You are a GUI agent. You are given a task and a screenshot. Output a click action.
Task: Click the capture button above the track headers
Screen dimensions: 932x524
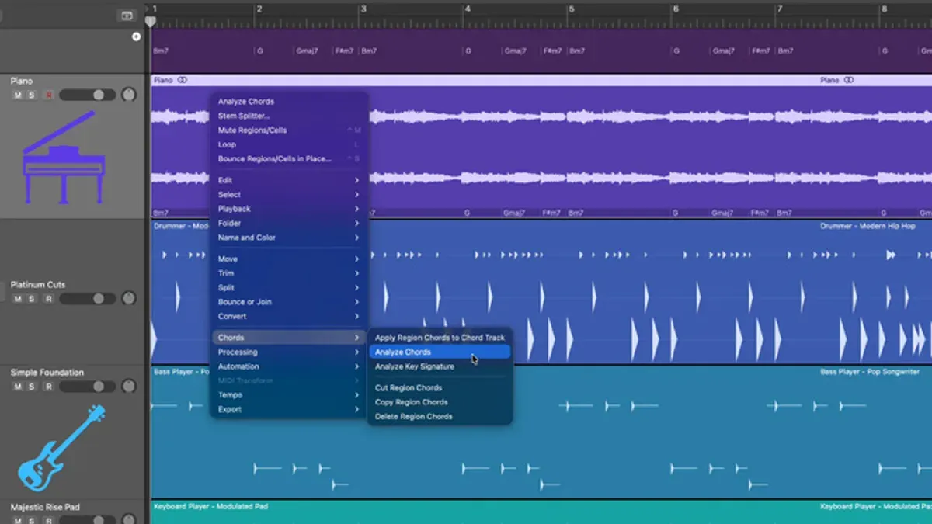[127, 16]
